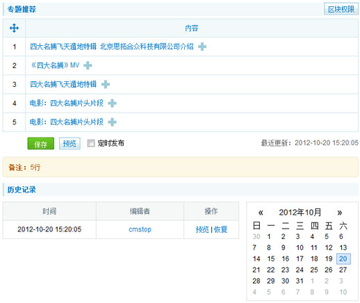The width and height of the screenshot is (360, 303).
Task: Click the plus icon in row 3
Action: pos(106,84)
